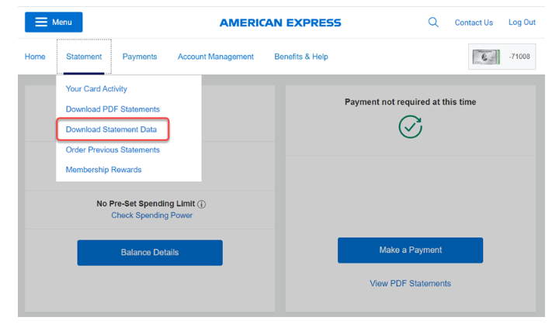Click the hamburger Menu button
This screenshot has width=559, height=324.
[x=54, y=22]
